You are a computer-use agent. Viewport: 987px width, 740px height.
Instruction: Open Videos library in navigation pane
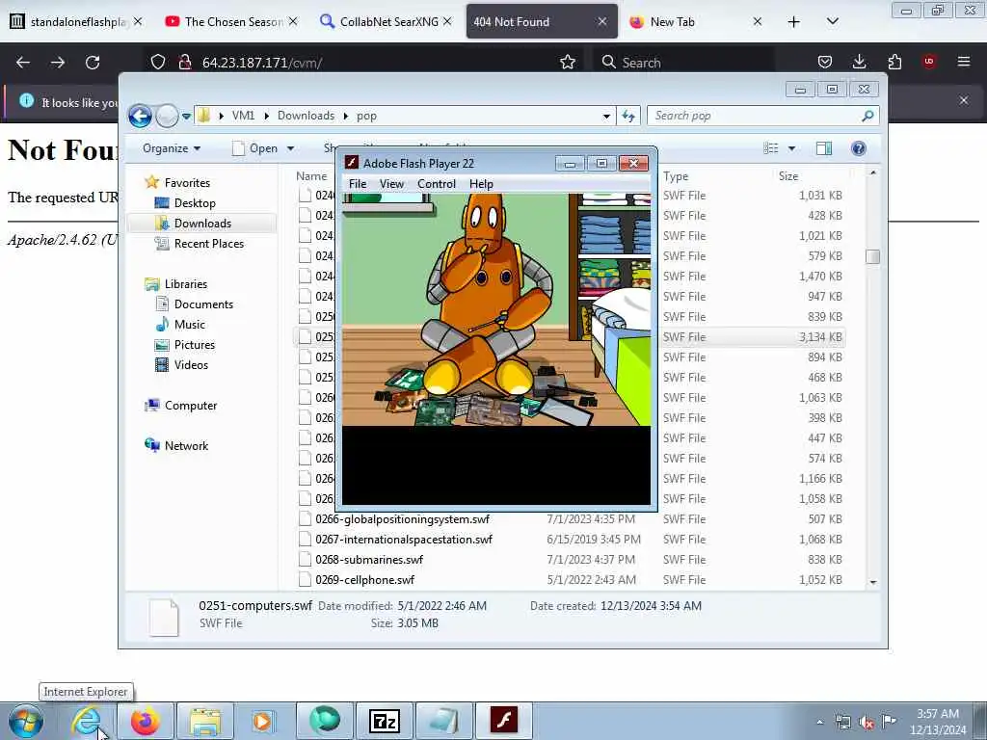pos(191,365)
